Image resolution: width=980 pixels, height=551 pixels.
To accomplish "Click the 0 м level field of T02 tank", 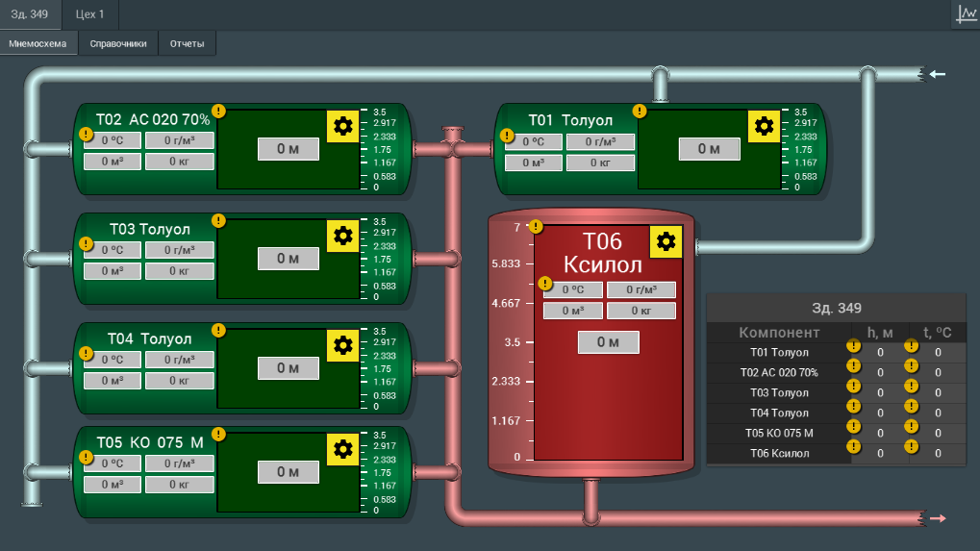I will (289, 149).
